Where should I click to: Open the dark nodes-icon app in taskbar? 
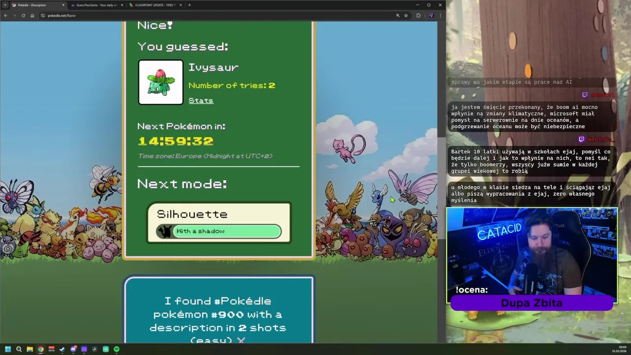[95, 349]
